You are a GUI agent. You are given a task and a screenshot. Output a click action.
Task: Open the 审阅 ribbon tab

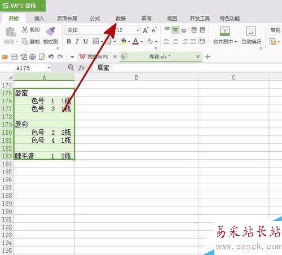(x=147, y=19)
